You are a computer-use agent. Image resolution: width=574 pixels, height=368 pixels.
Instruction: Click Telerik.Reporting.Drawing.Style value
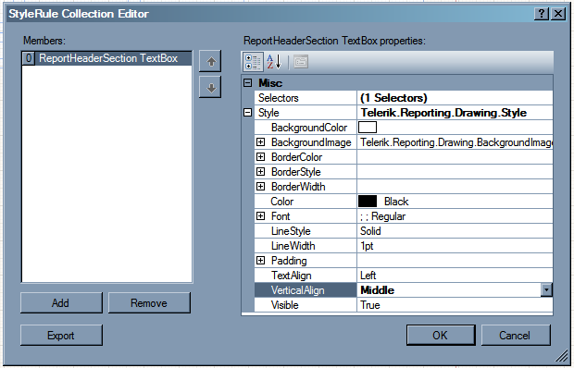point(443,113)
